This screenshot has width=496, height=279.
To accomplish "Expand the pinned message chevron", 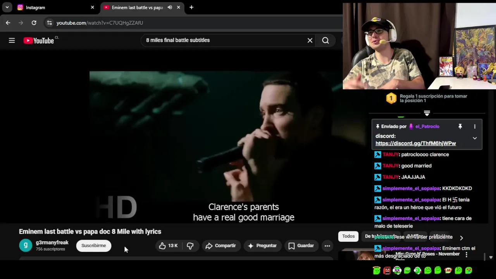I will tap(475, 138).
